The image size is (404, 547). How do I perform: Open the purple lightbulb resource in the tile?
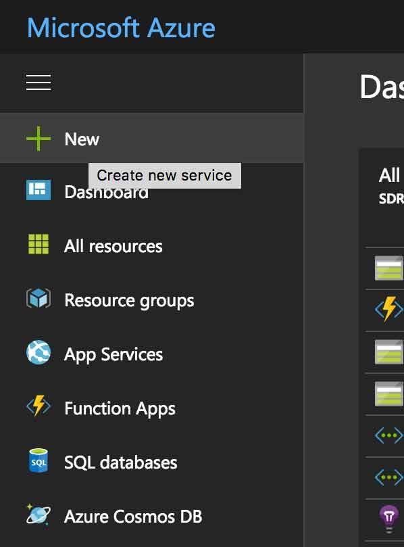pos(389,519)
